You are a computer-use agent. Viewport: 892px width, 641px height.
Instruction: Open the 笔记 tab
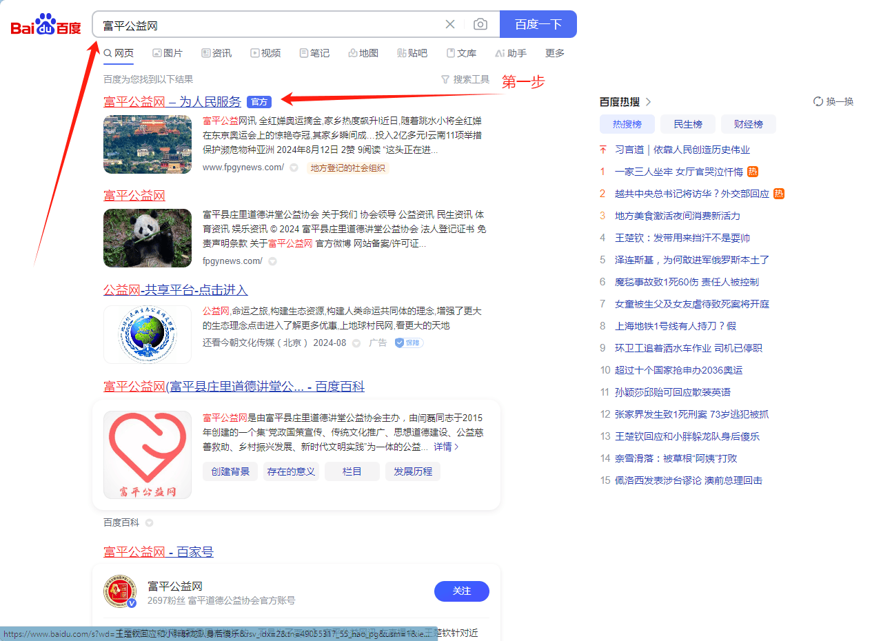click(314, 53)
